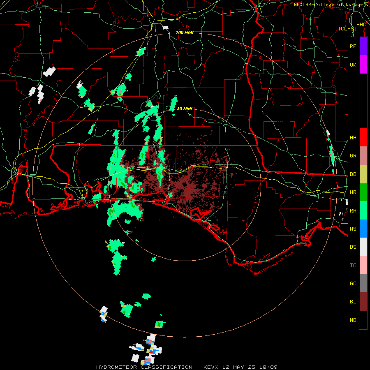Click the "HYDROMETEOR CLASSIFICATION" title text
This screenshot has width=370, height=370.
pos(144,367)
